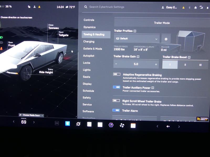This screenshot has height=157, width=210.
Task: Select Towing & Hauling menu item
Action: pyautogui.click(x=96, y=35)
